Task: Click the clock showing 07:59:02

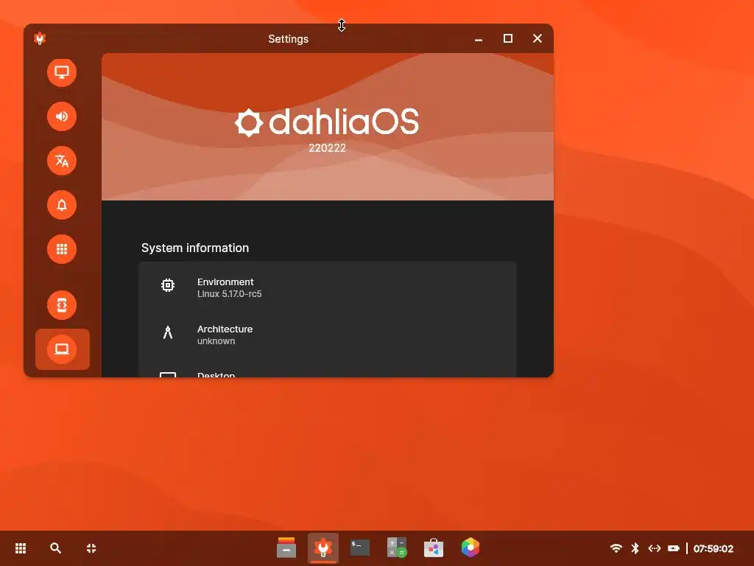Action: point(713,548)
